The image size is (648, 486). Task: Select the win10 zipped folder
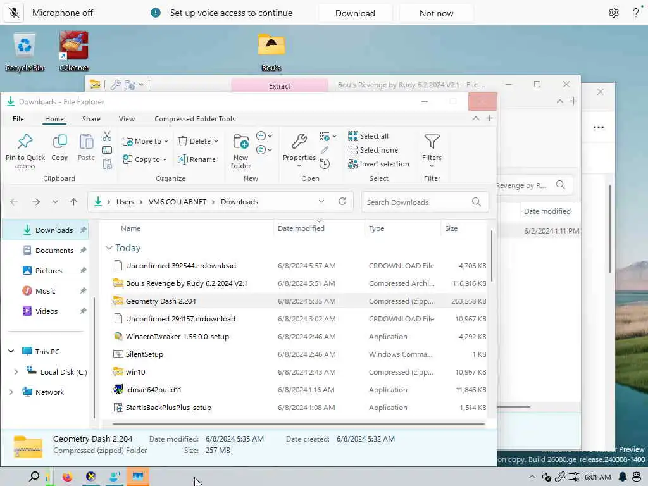(135, 372)
